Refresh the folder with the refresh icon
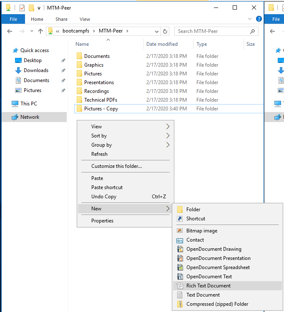This screenshot has height=312, width=284. click(165, 31)
